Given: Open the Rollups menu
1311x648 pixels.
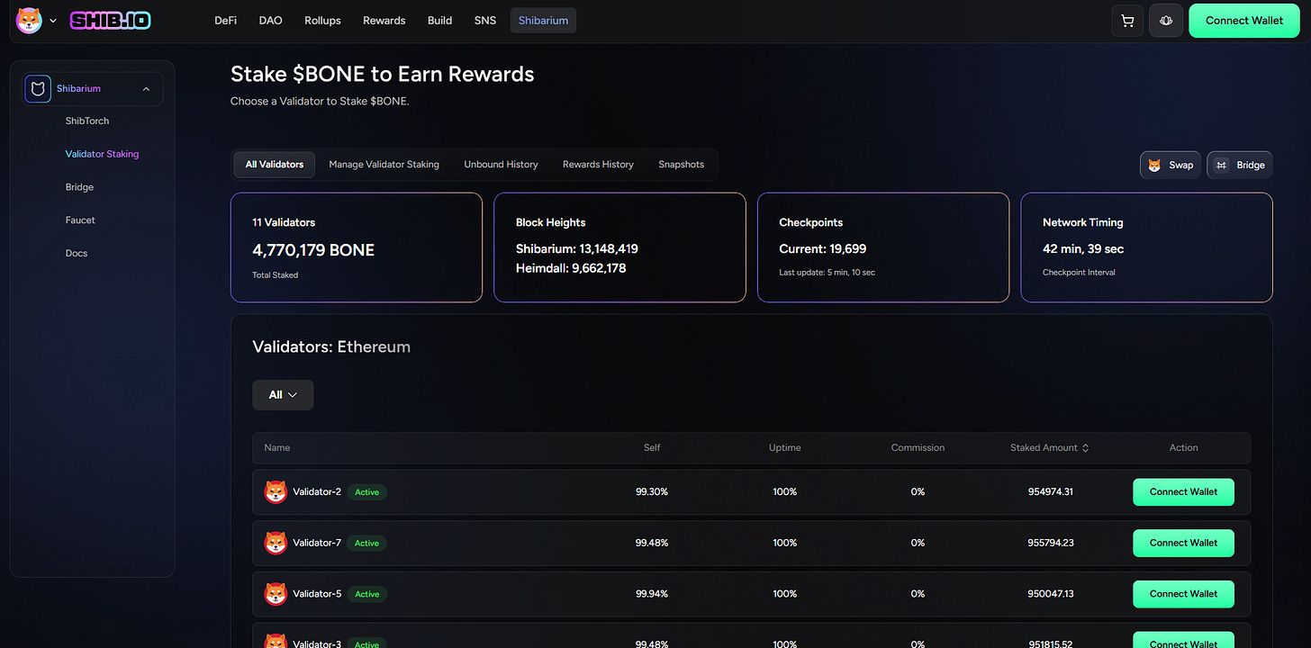Looking at the screenshot, I should (322, 20).
